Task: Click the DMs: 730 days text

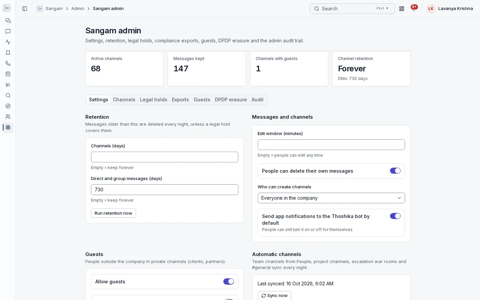Action: click(353, 78)
